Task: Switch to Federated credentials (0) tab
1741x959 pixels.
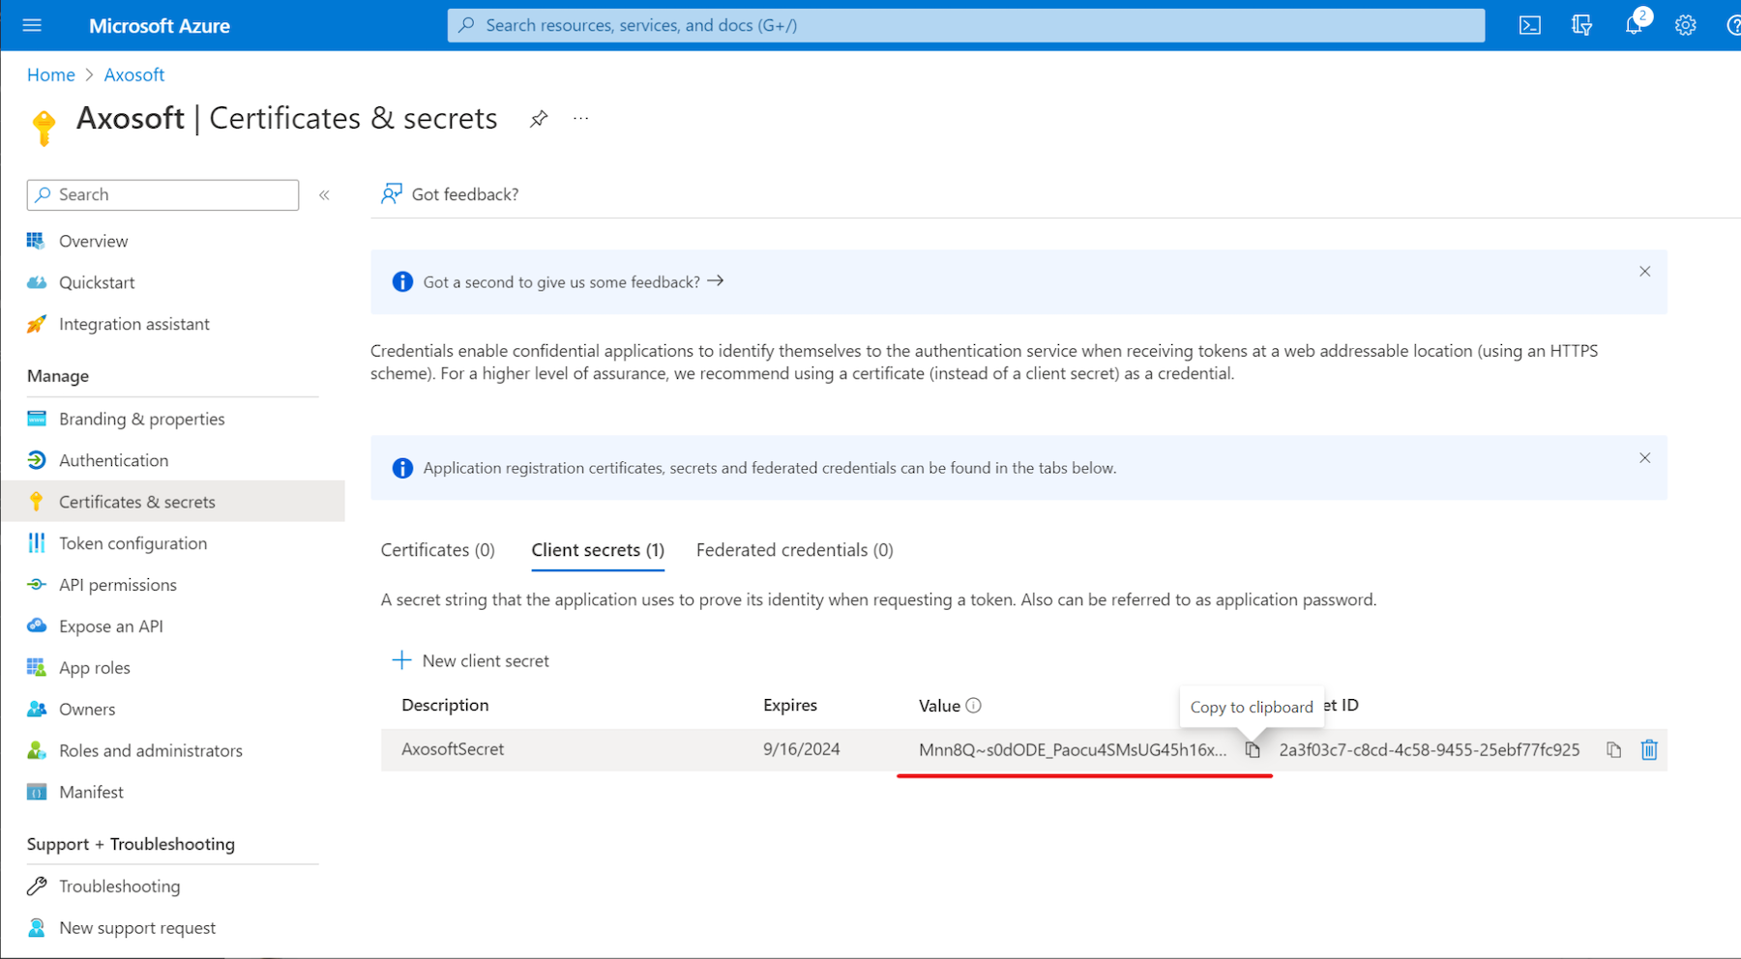Action: (794, 550)
